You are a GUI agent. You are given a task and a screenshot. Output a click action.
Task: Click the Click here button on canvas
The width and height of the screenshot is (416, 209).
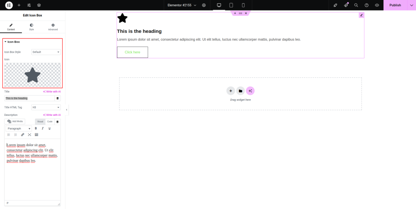click(132, 52)
